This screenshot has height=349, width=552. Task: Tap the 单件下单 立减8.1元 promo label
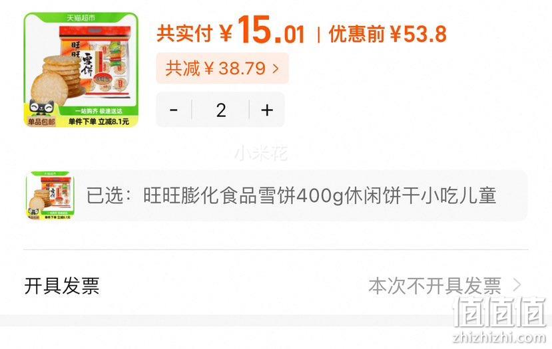99,122
